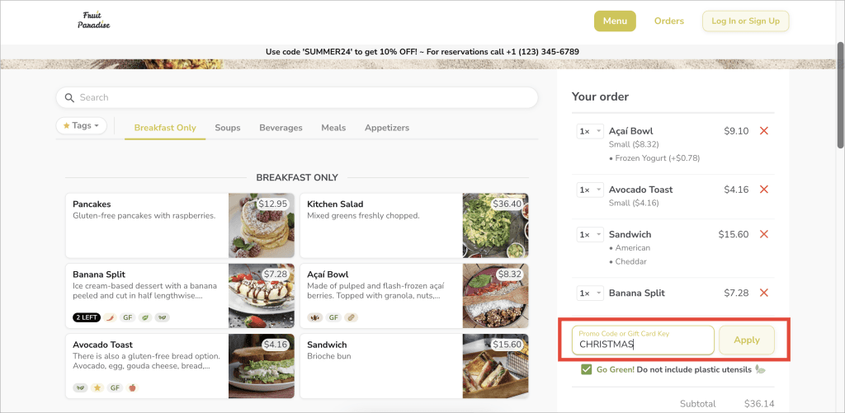Screen dimensions: 845x413
Task: Remove Banana Split with red X icon
Action: click(763, 293)
